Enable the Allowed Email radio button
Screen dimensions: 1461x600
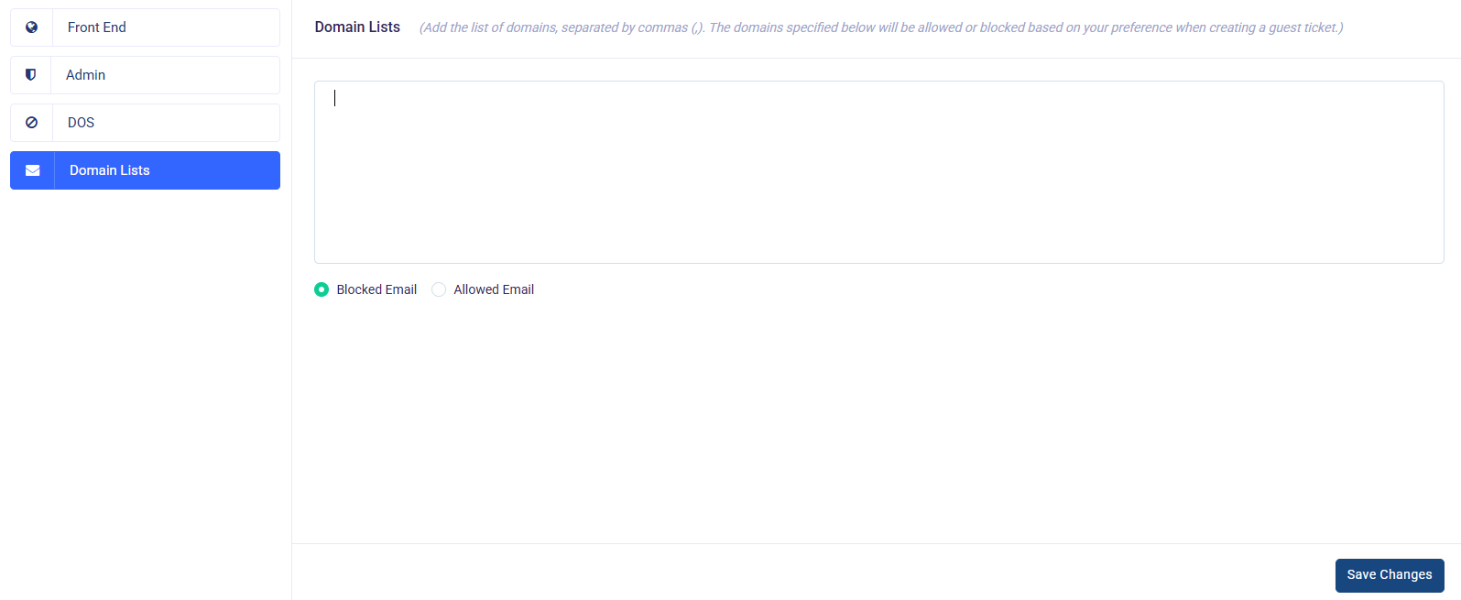click(439, 289)
